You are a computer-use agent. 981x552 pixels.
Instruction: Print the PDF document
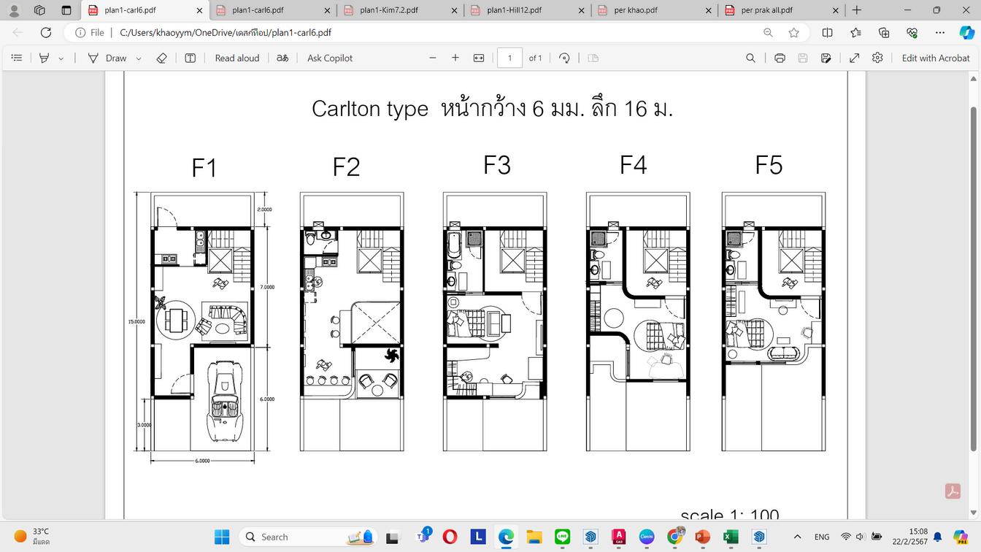(780, 58)
